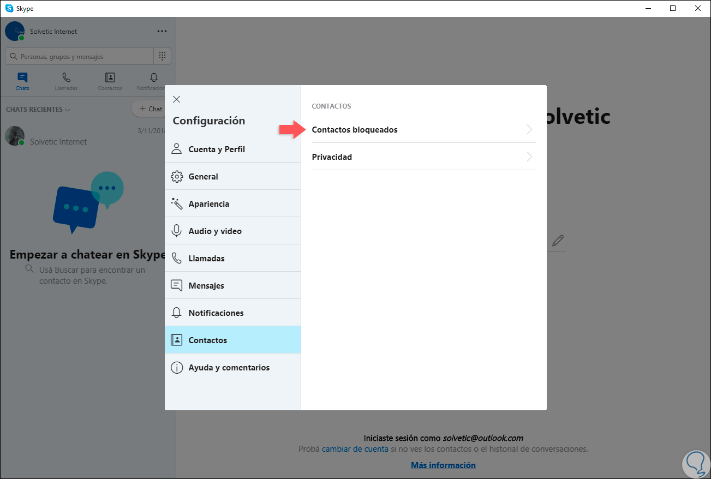Screen dimensions: 711x479
Task: Open the Privacidad option
Action: click(x=423, y=157)
